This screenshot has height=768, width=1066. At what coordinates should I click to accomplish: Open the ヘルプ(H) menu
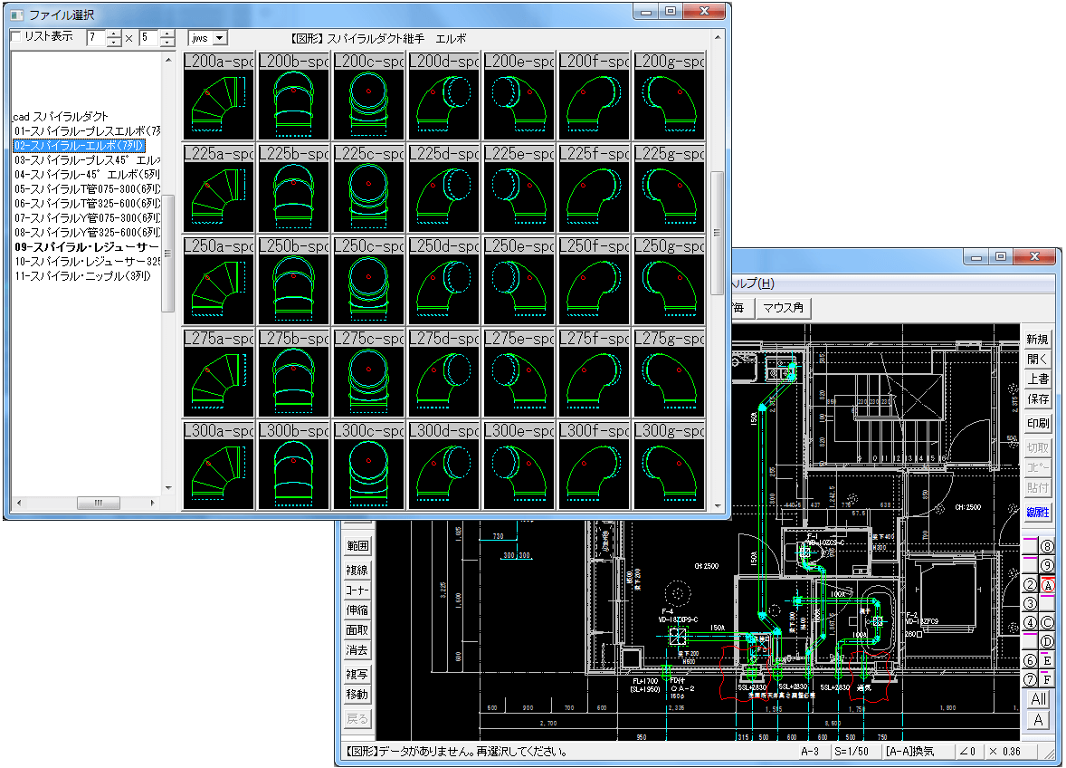pos(754,283)
